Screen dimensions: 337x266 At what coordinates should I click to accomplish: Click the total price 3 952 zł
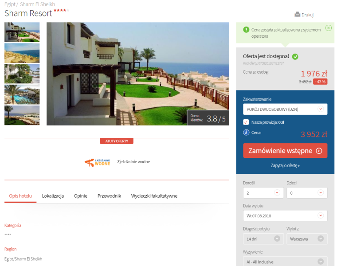pos(314,134)
